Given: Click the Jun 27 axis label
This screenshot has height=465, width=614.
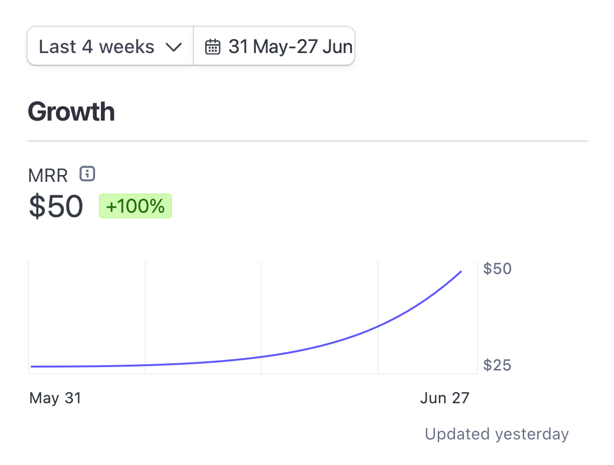Looking at the screenshot, I should point(445,398).
